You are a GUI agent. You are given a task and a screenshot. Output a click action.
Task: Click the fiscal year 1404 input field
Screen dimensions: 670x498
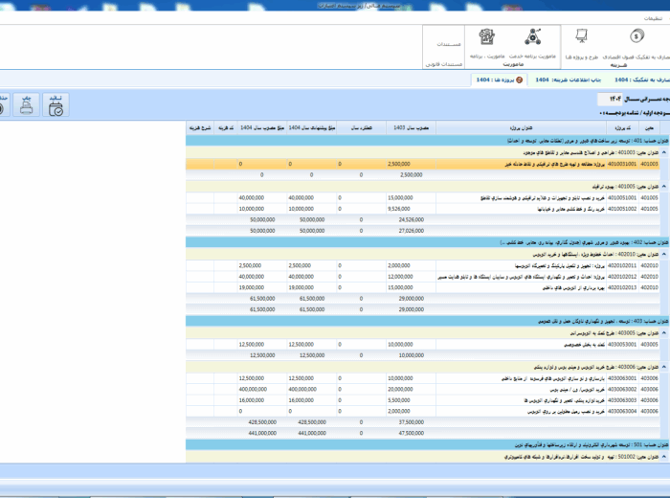point(629,98)
